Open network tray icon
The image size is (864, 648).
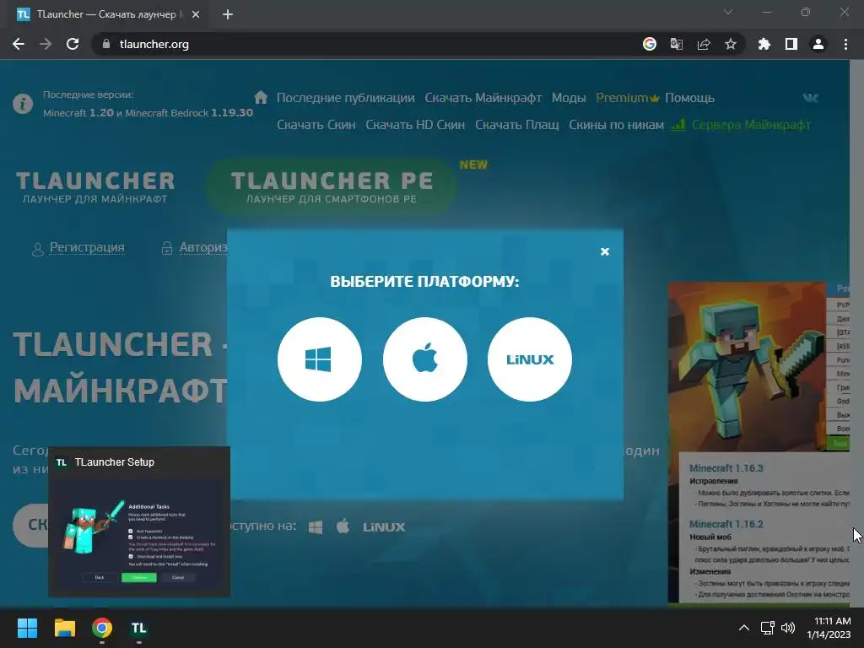coord(768,628)
